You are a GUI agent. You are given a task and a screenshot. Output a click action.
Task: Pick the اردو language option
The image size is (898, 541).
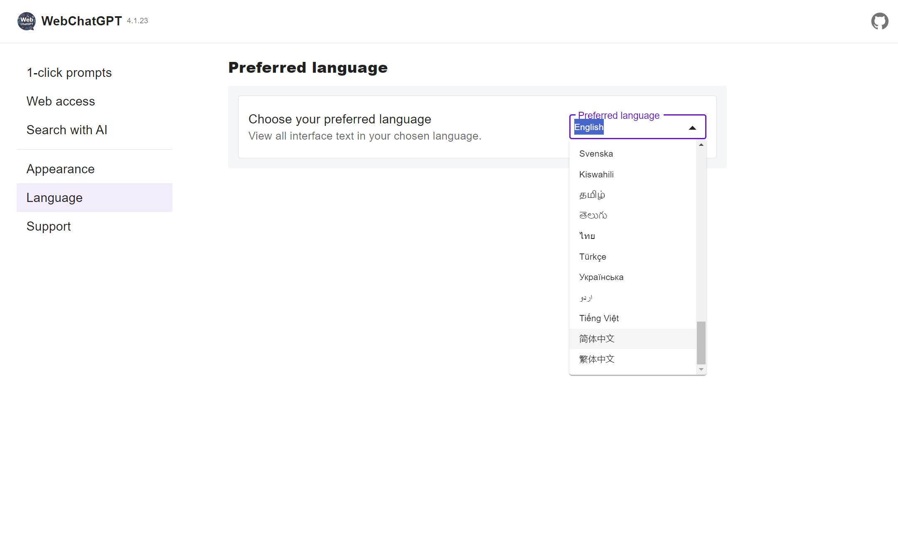(x=633, y=298)
